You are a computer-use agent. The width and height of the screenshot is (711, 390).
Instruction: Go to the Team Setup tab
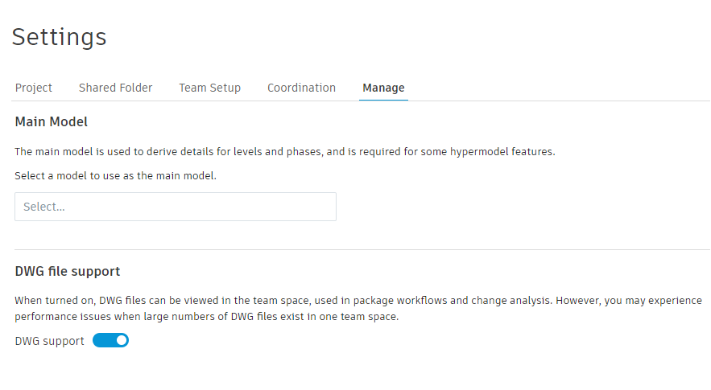point(209,88)
